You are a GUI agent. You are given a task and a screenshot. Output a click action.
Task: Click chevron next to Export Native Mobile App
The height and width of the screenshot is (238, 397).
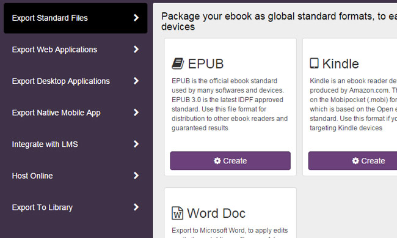136,113
